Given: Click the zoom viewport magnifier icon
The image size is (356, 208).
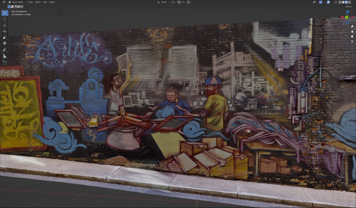Looking at the screenshot, I should pos(352,26).
